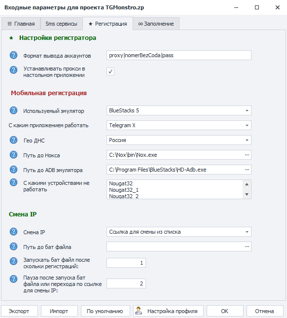Click the Экспорт button
287x318 pixels.
coord(19,311)
